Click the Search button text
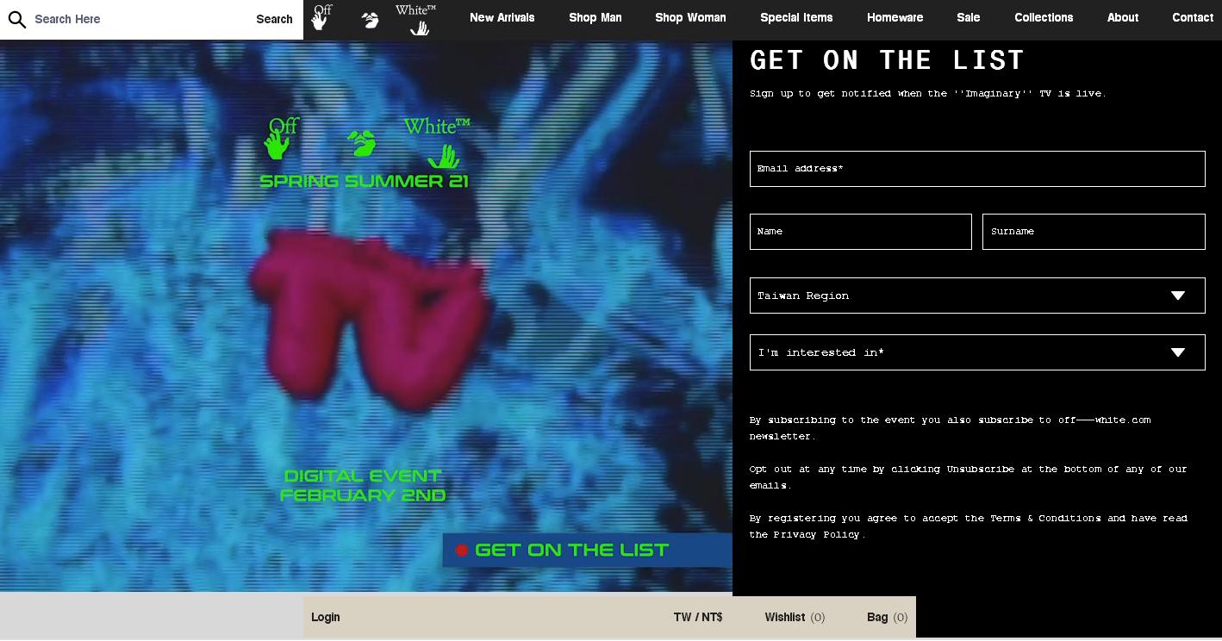The width and height of the screenshot is (1222, 641). 274,19
